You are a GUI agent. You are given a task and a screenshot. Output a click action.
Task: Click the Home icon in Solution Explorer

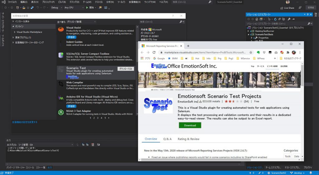pyautogui.click(x=257, y=19)
